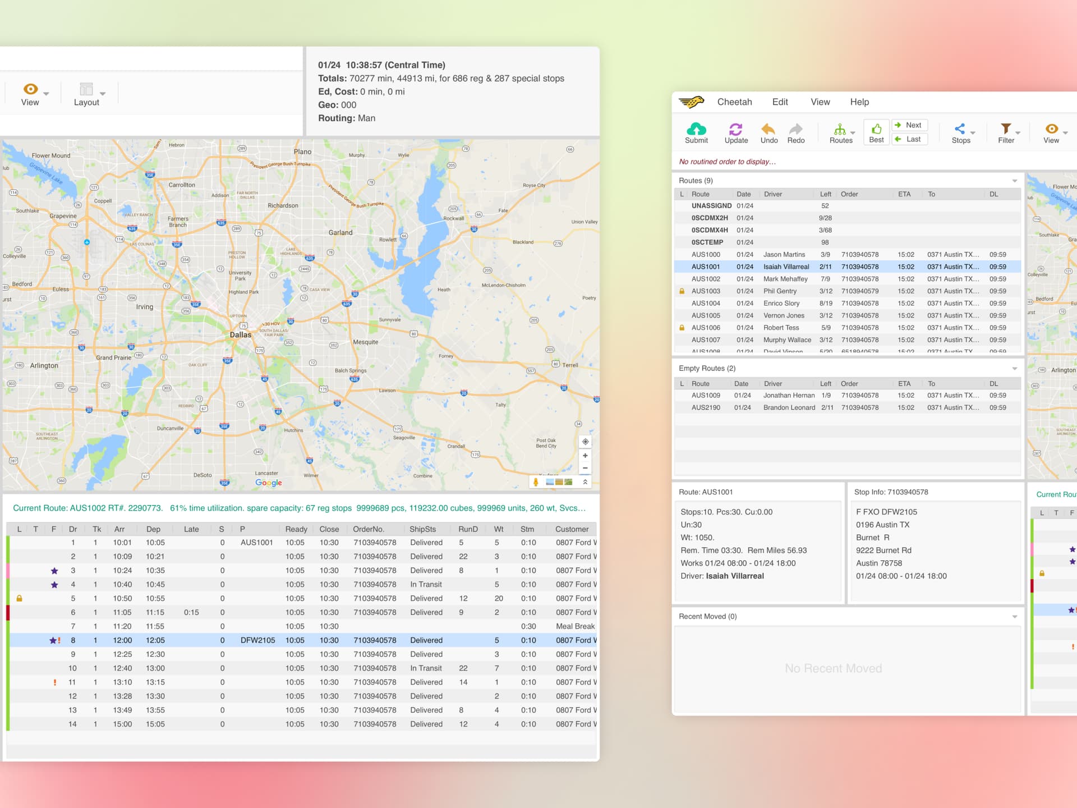Sort routes by the Driver column header
This screenshot has width=1077, height=808.
(x=772, y=194)
